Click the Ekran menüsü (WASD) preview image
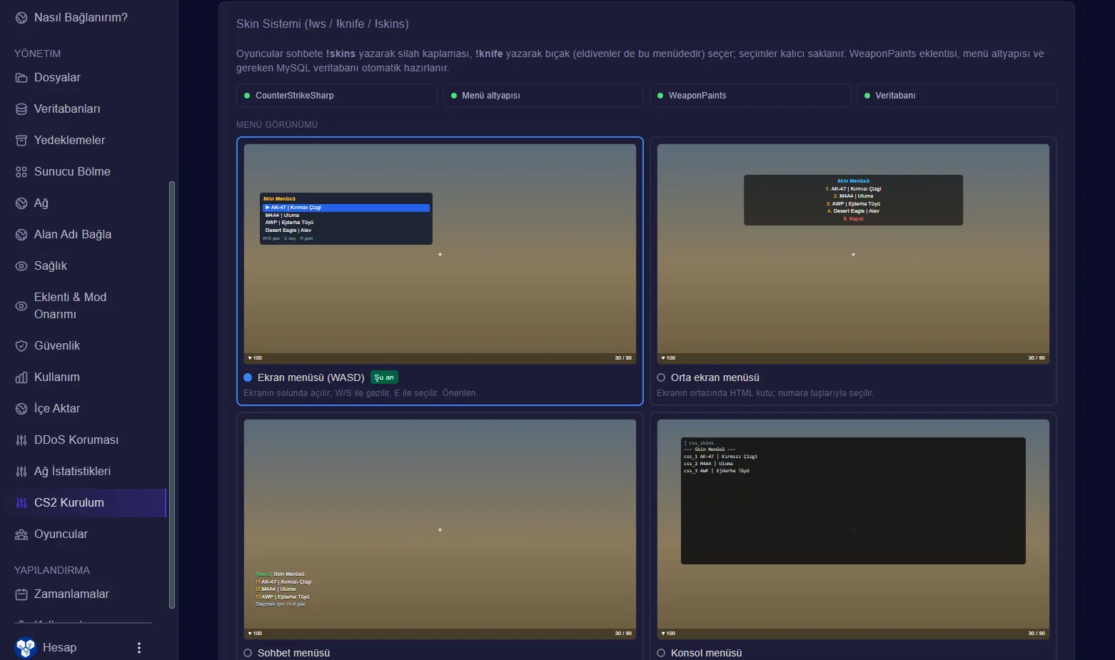Screen dimensions: 1115x660 coord(440,254)
